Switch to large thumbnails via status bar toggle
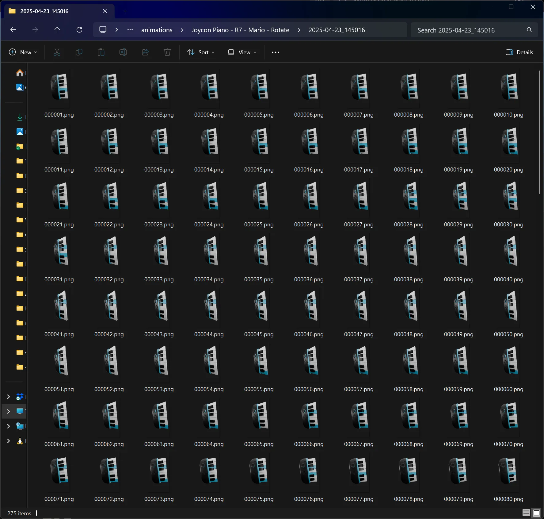The image size is (544, 519). click(536, 513)
